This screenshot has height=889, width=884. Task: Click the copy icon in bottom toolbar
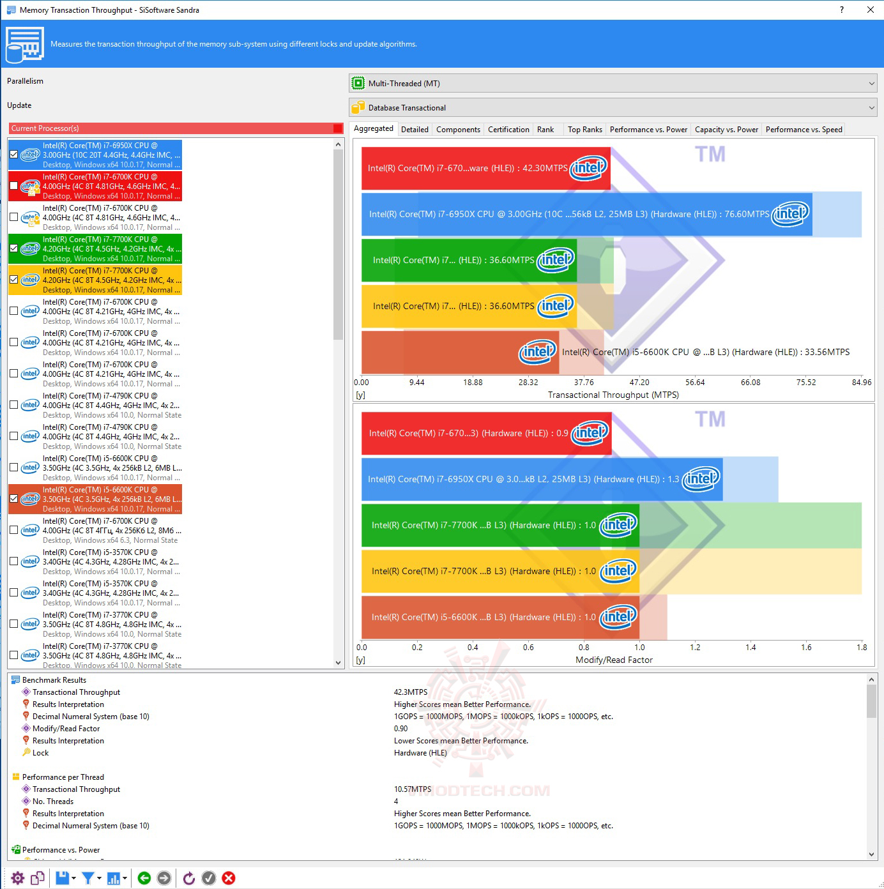pos(38,878)
